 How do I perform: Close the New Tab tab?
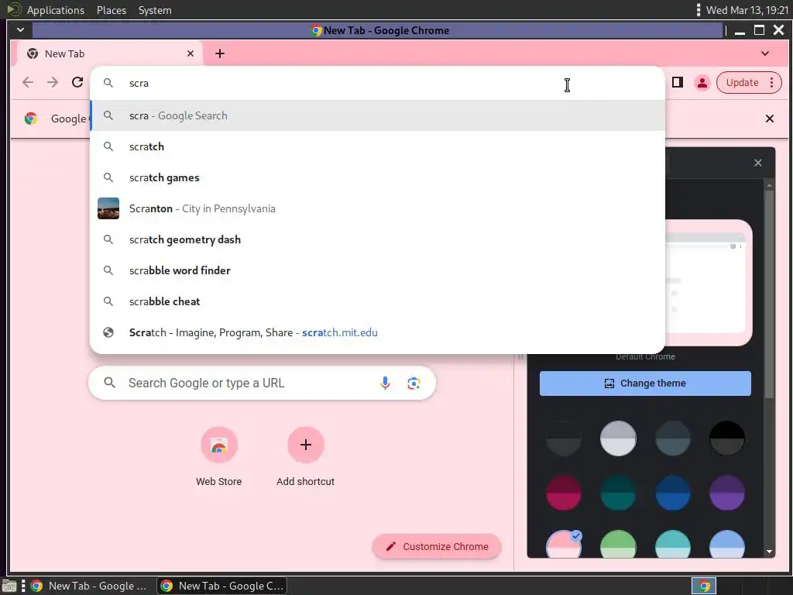point(191,53)
